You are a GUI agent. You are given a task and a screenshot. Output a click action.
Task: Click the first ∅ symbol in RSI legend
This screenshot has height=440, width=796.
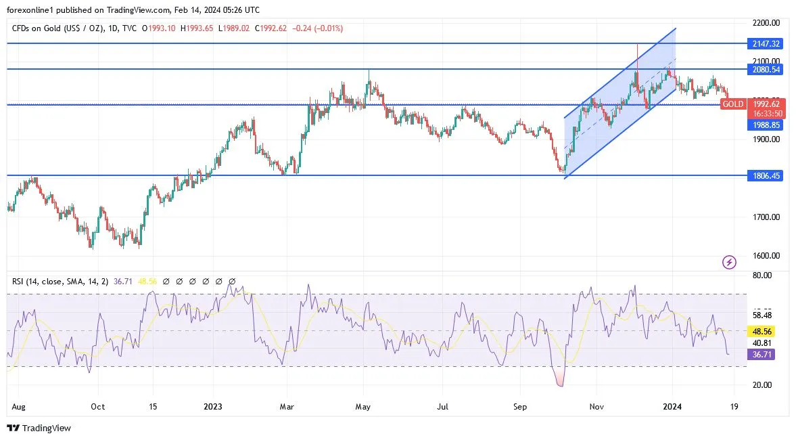click(166, 281)
